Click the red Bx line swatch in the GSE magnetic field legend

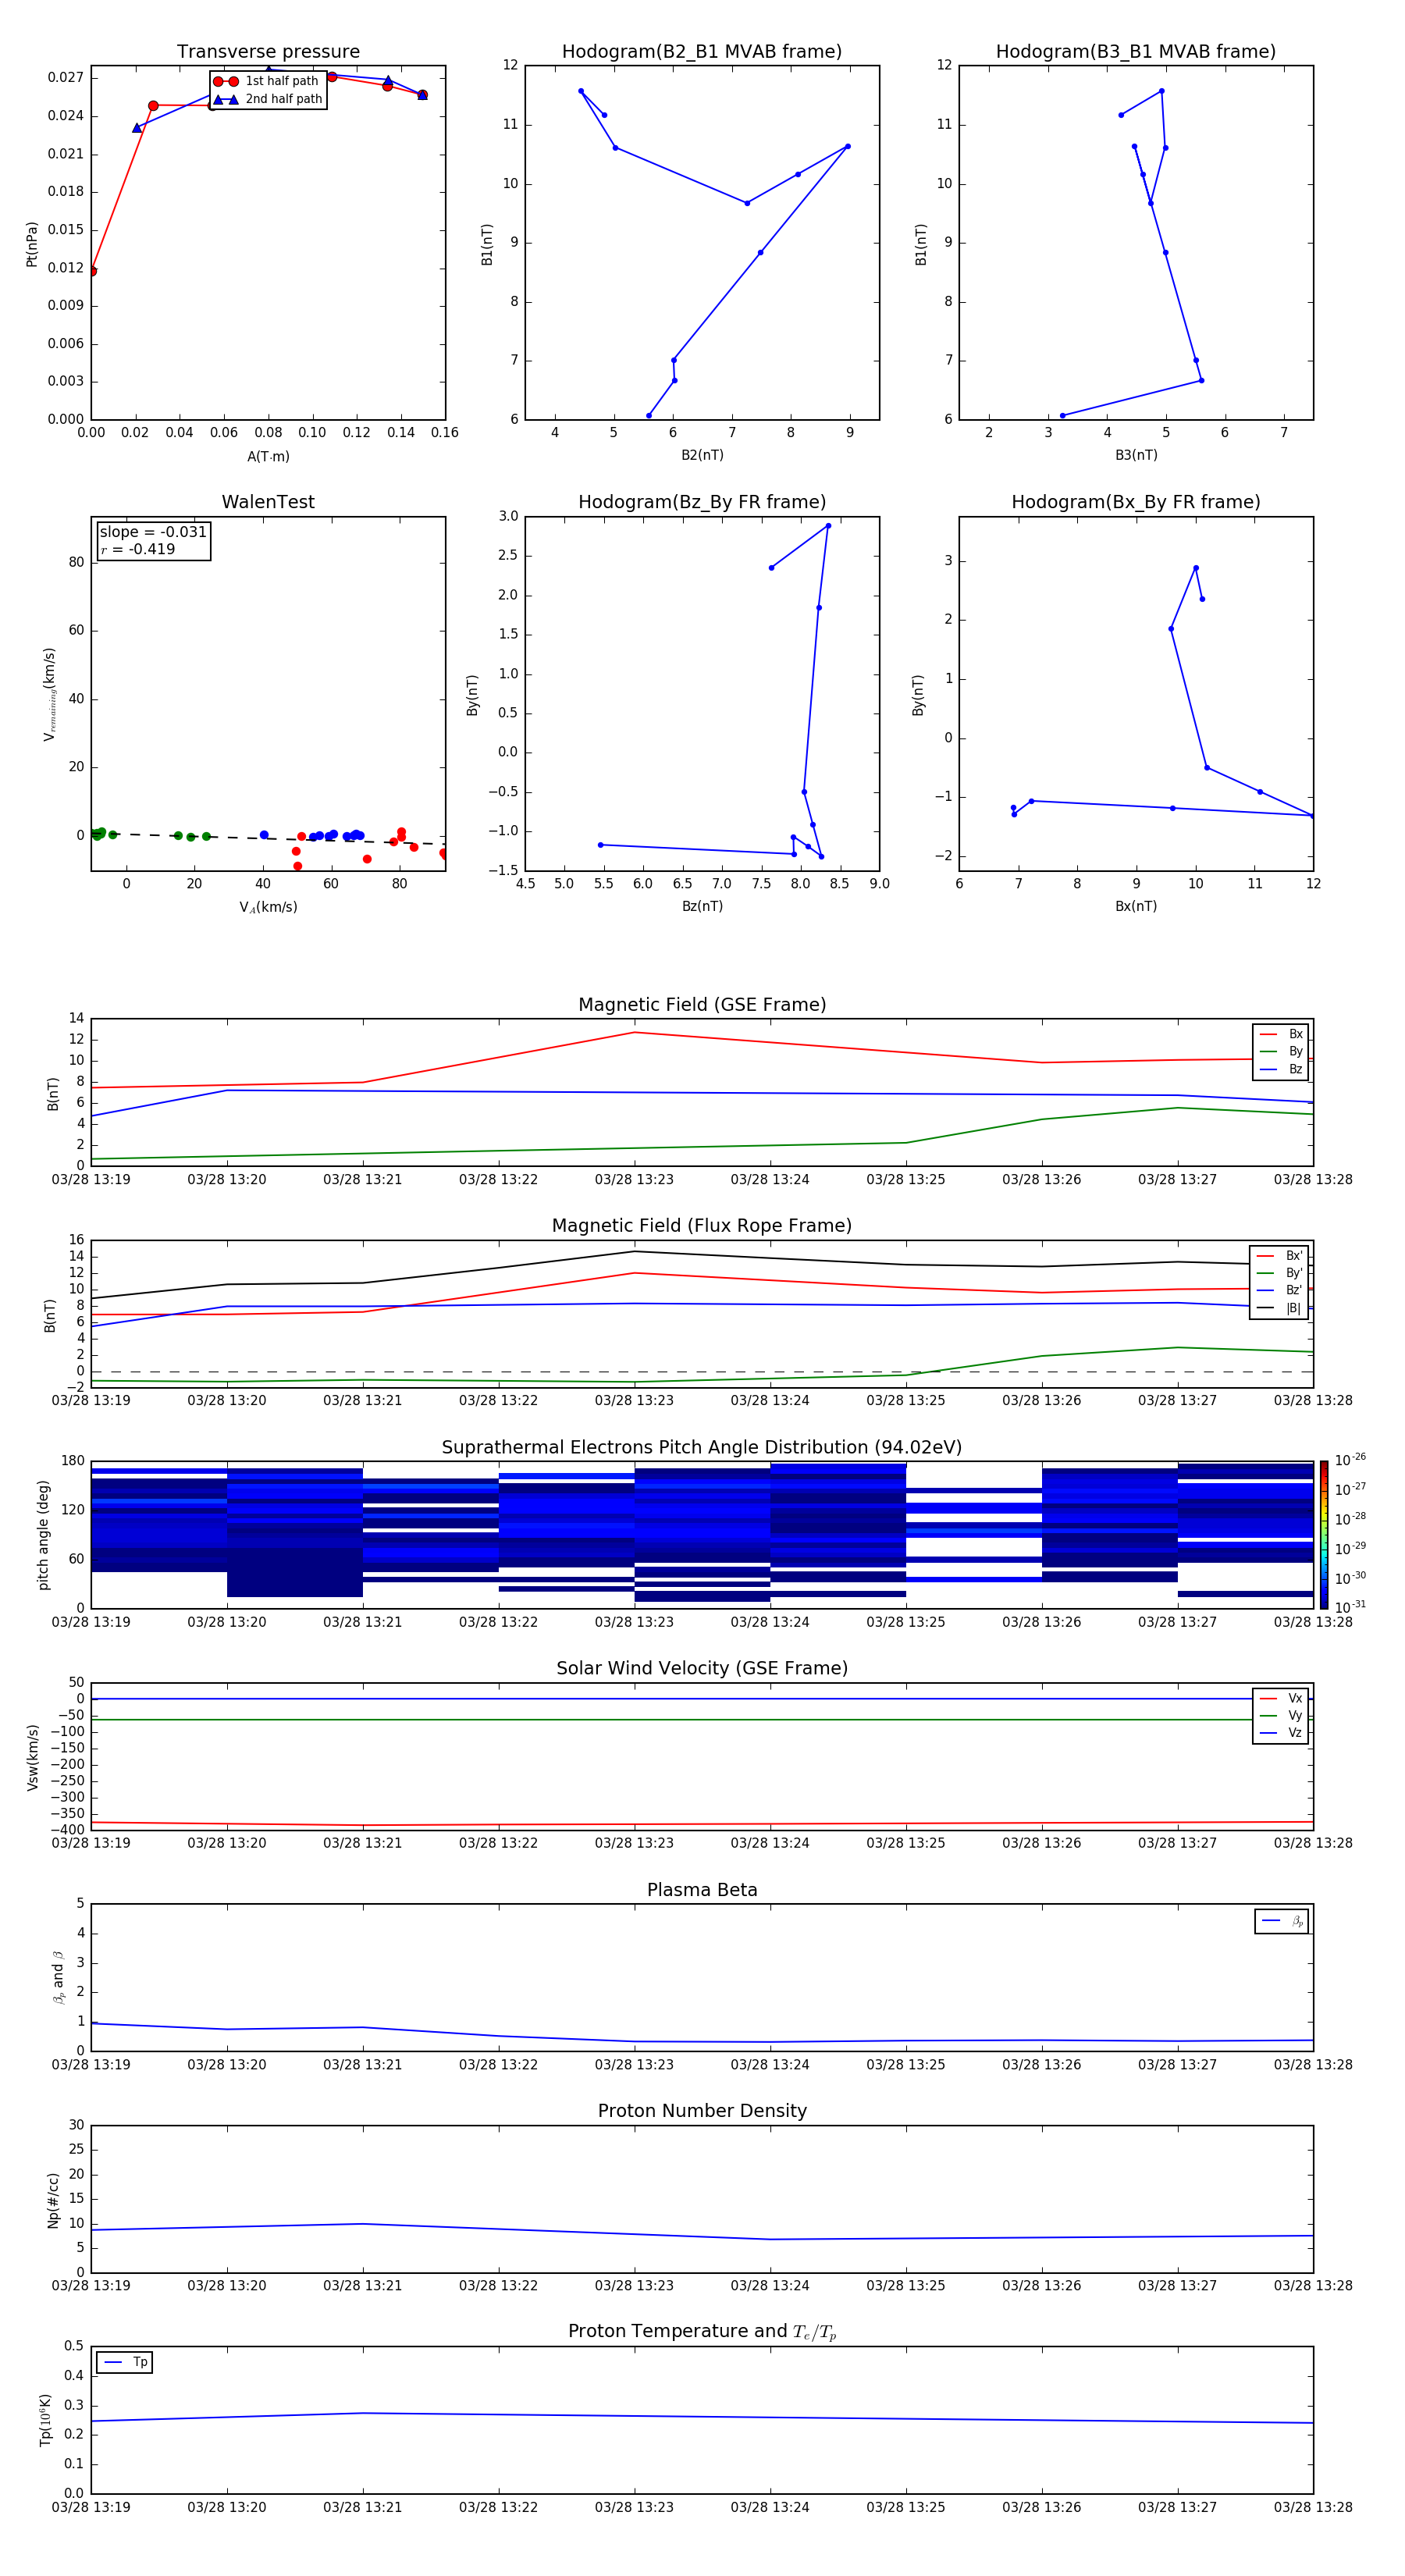pyautogui.click(x=1268, y=1034)
